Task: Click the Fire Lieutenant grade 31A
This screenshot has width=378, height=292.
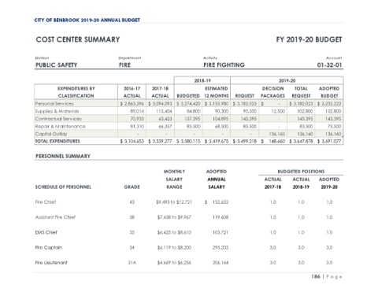Action: pos(132,263)
